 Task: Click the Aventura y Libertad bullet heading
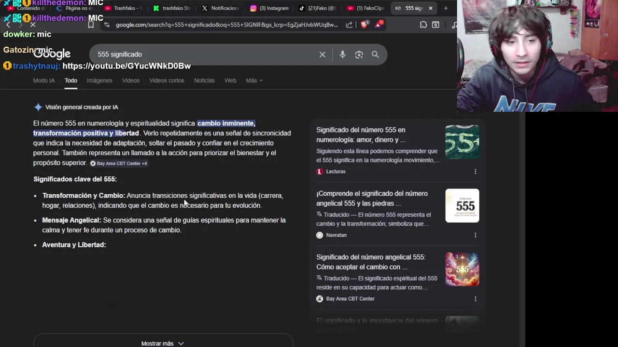pyautogui.click(x=74, y=245)
